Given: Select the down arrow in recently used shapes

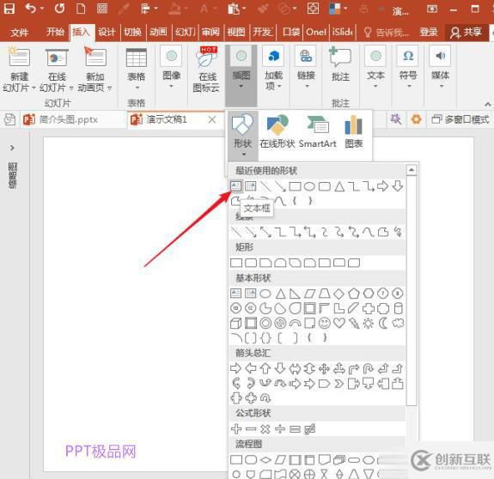Looking at the screenshot, I should click(398, 186).
